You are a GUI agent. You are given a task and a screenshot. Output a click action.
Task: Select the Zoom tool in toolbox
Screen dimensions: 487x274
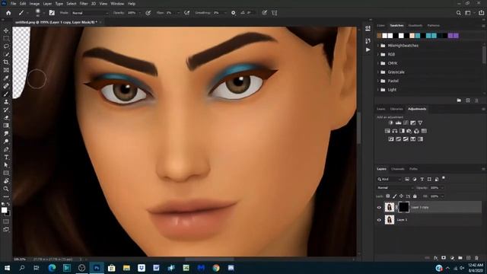tap(6, 189)
